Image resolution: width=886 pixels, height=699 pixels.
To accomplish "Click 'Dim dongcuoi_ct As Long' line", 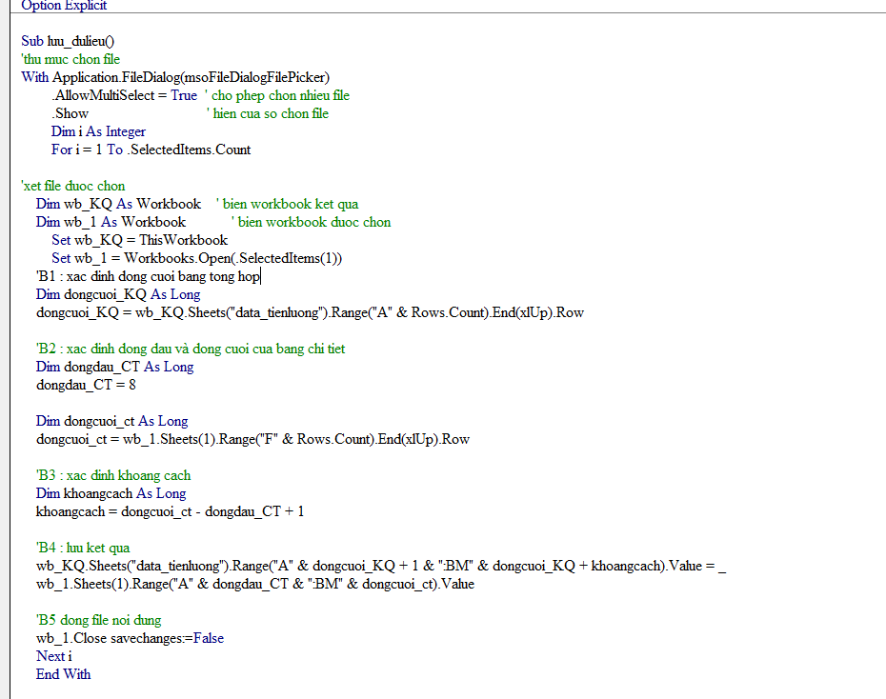I will (x=111, y=421).
